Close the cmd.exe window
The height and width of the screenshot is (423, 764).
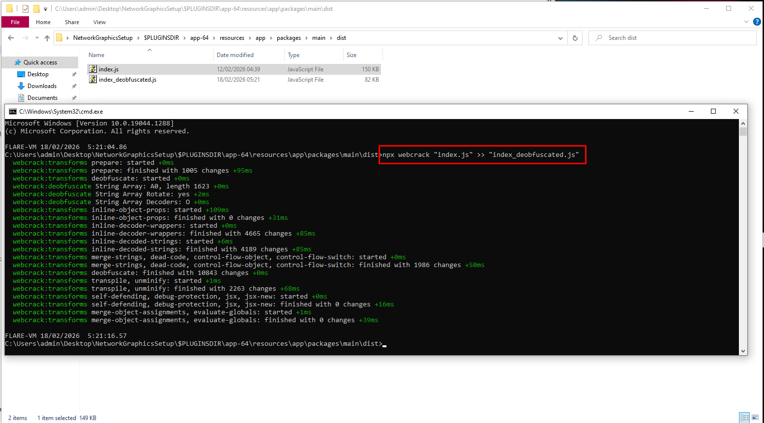[736, 111]
